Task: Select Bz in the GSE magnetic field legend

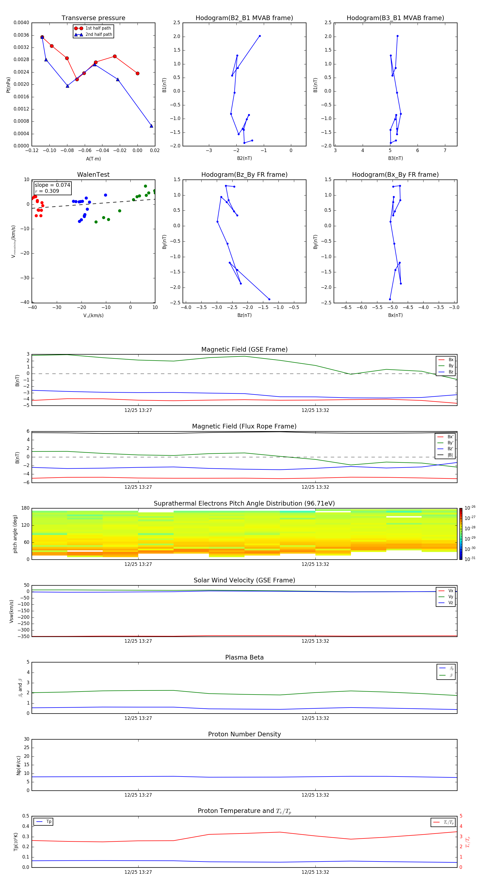Action: tap(446, 372)
